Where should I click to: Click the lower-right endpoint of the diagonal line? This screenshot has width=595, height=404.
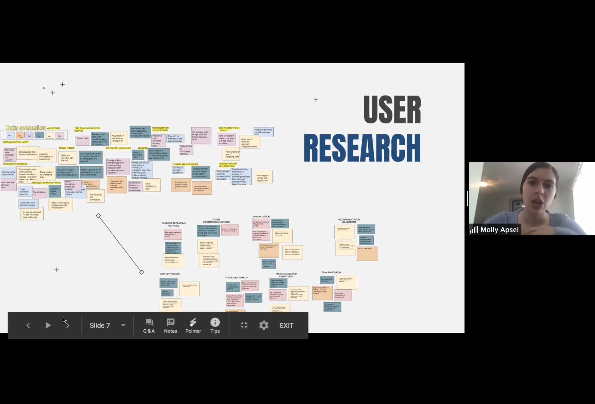(142, 272)
